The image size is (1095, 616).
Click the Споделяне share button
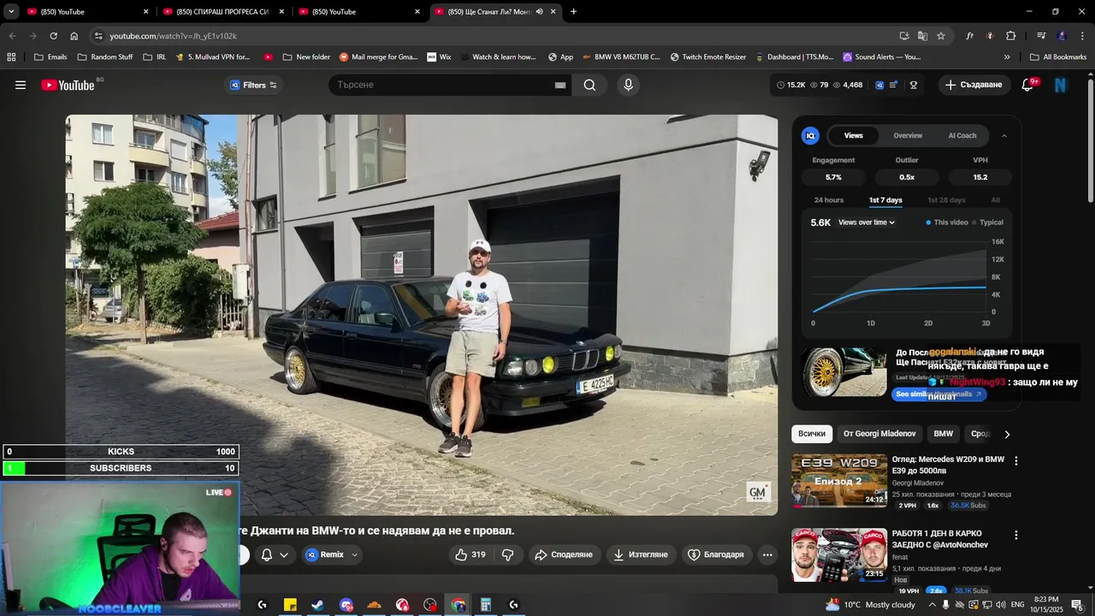(x=565, y=554)
